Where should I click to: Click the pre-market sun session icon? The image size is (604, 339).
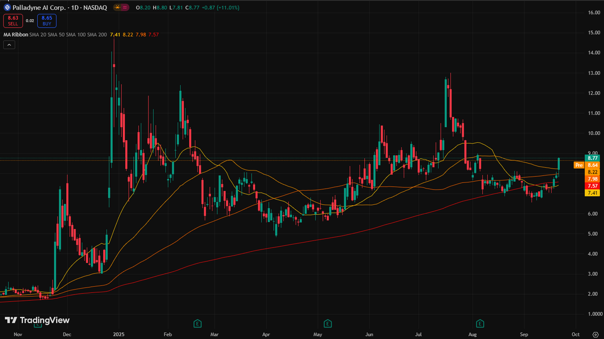point(117,8)
